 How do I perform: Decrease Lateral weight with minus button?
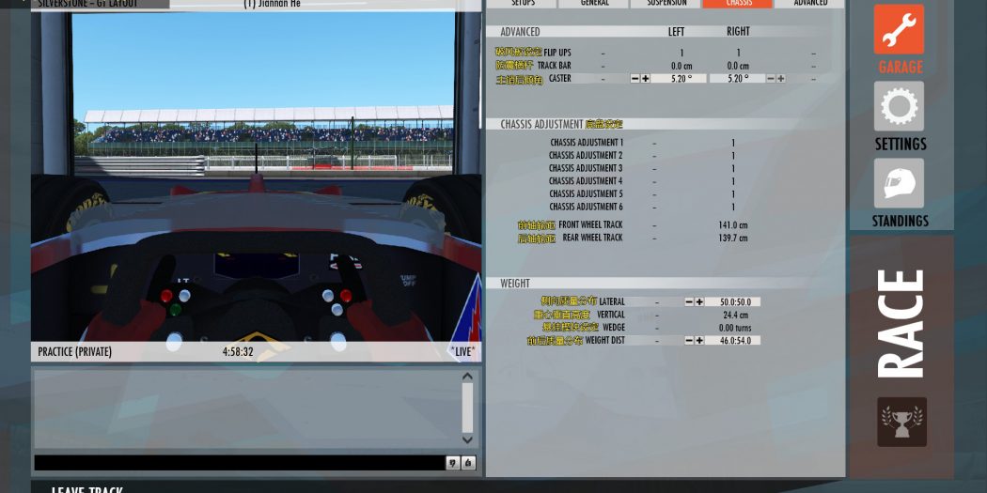tap(689, 301)
